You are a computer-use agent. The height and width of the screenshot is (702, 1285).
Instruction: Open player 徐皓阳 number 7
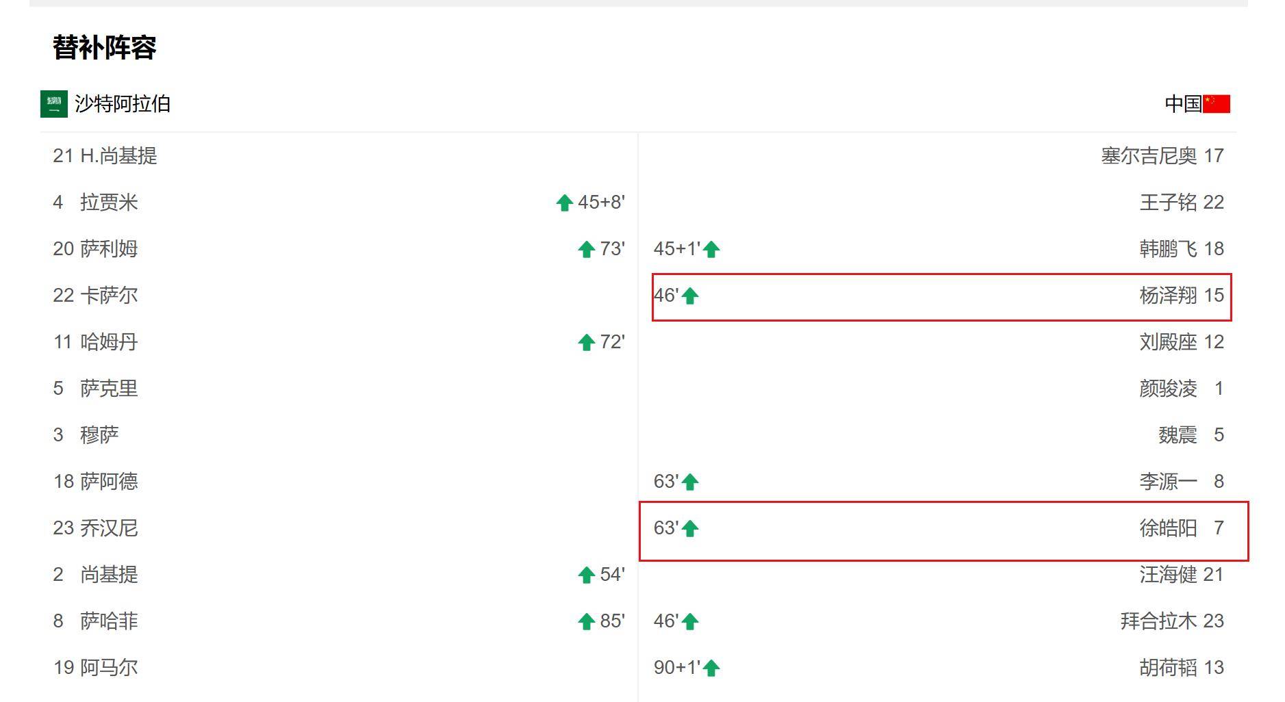tap(1182, 528)
